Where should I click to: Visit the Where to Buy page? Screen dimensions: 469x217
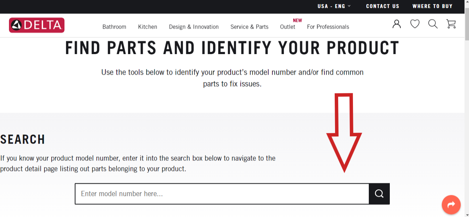pos(432,6)
